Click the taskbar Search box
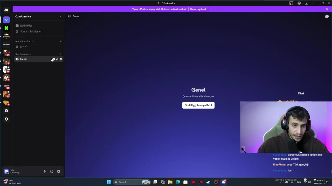The image size is (332, 186). 132,182
